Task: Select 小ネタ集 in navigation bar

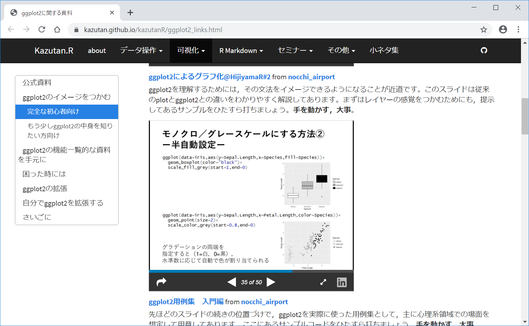Action: (384, 50)
